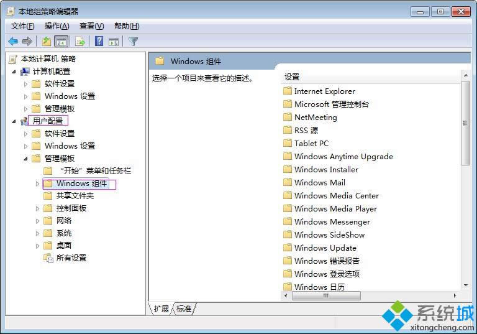
Task: Click the vertical scrollbar thumb
Action: point(465,123)
